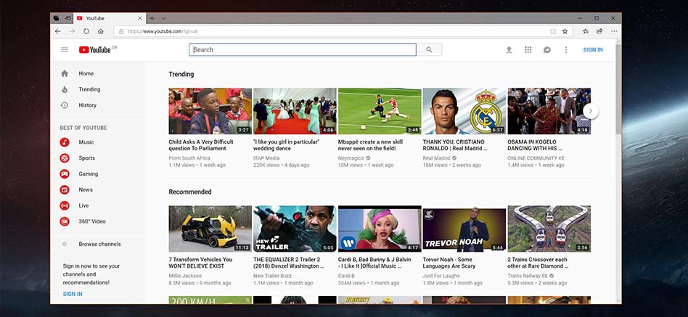
Task: Open the Neymagico channel link
Action: pyautogui.click(x=351, y=158)
